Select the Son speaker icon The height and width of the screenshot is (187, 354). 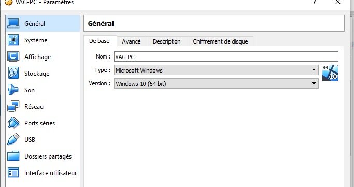click(13, 90)
